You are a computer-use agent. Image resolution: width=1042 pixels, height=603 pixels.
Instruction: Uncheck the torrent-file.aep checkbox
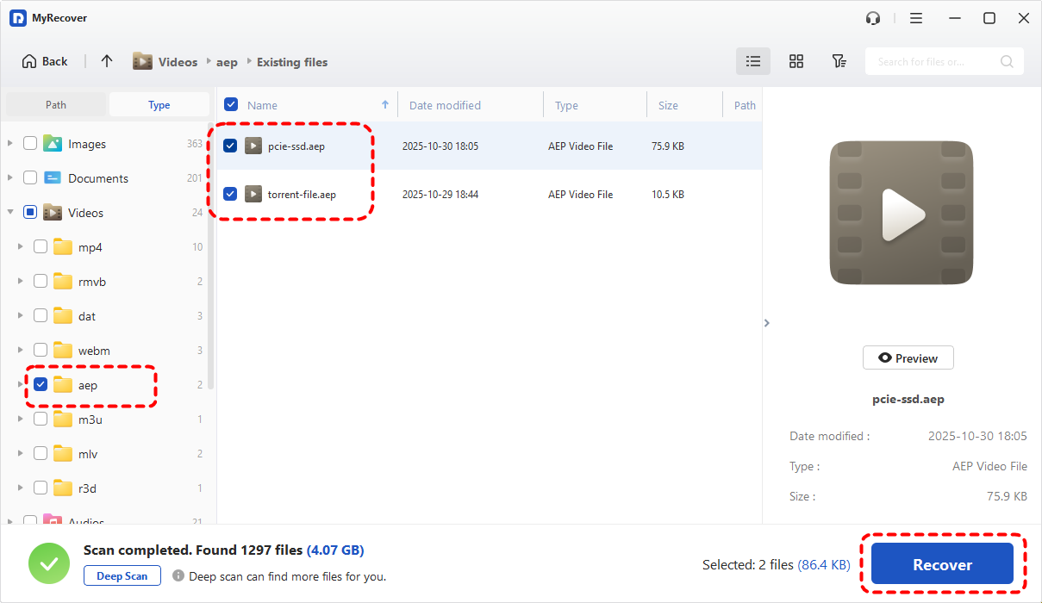click(x=230, y=194)
